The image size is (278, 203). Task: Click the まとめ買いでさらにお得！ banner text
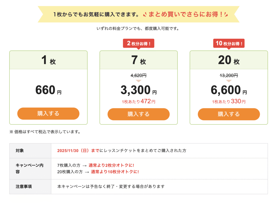pyautogui.click(x=185, y=14)
